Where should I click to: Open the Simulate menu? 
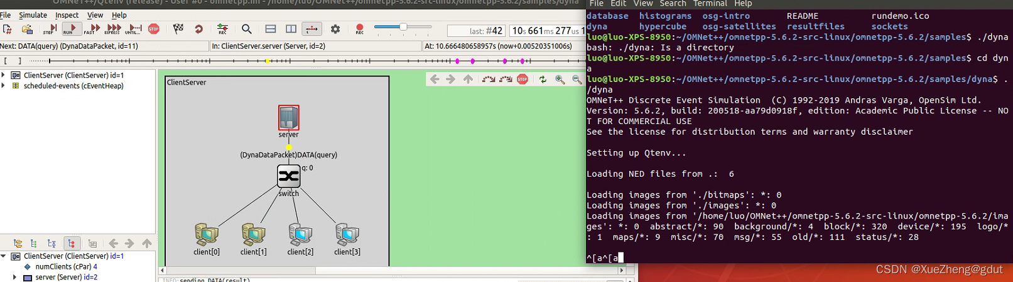[x=33, y=15]
